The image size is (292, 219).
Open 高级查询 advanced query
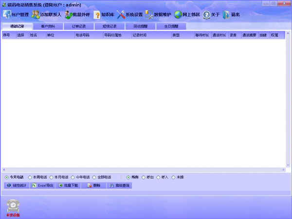point(119,185)
